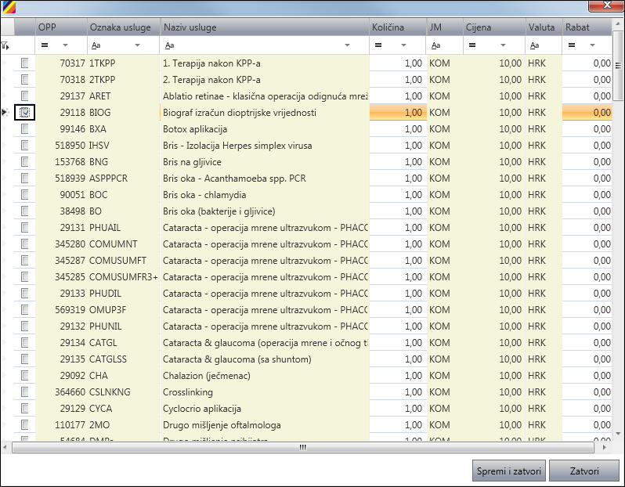Check the 2TKPP row checkbox
The height and width of the screenshot is (487, 625).
pos(25,80)
